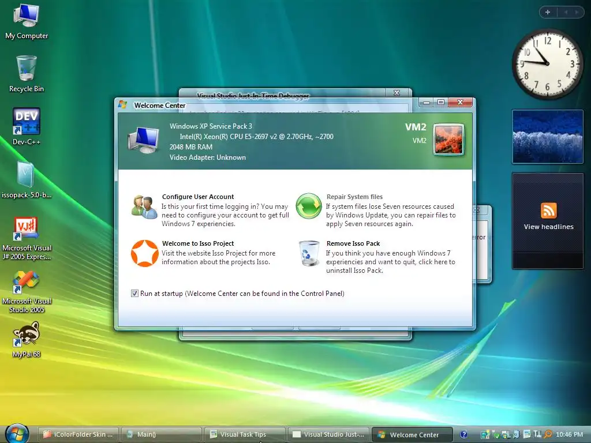591x443 pixels.
Task: Open the Repair System files link
Action: click(x=354, y=197)
